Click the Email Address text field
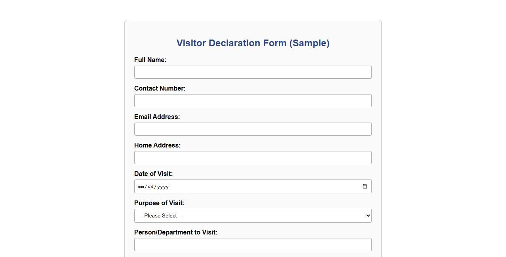Screen dimensions: 506x257 [253, 129]
